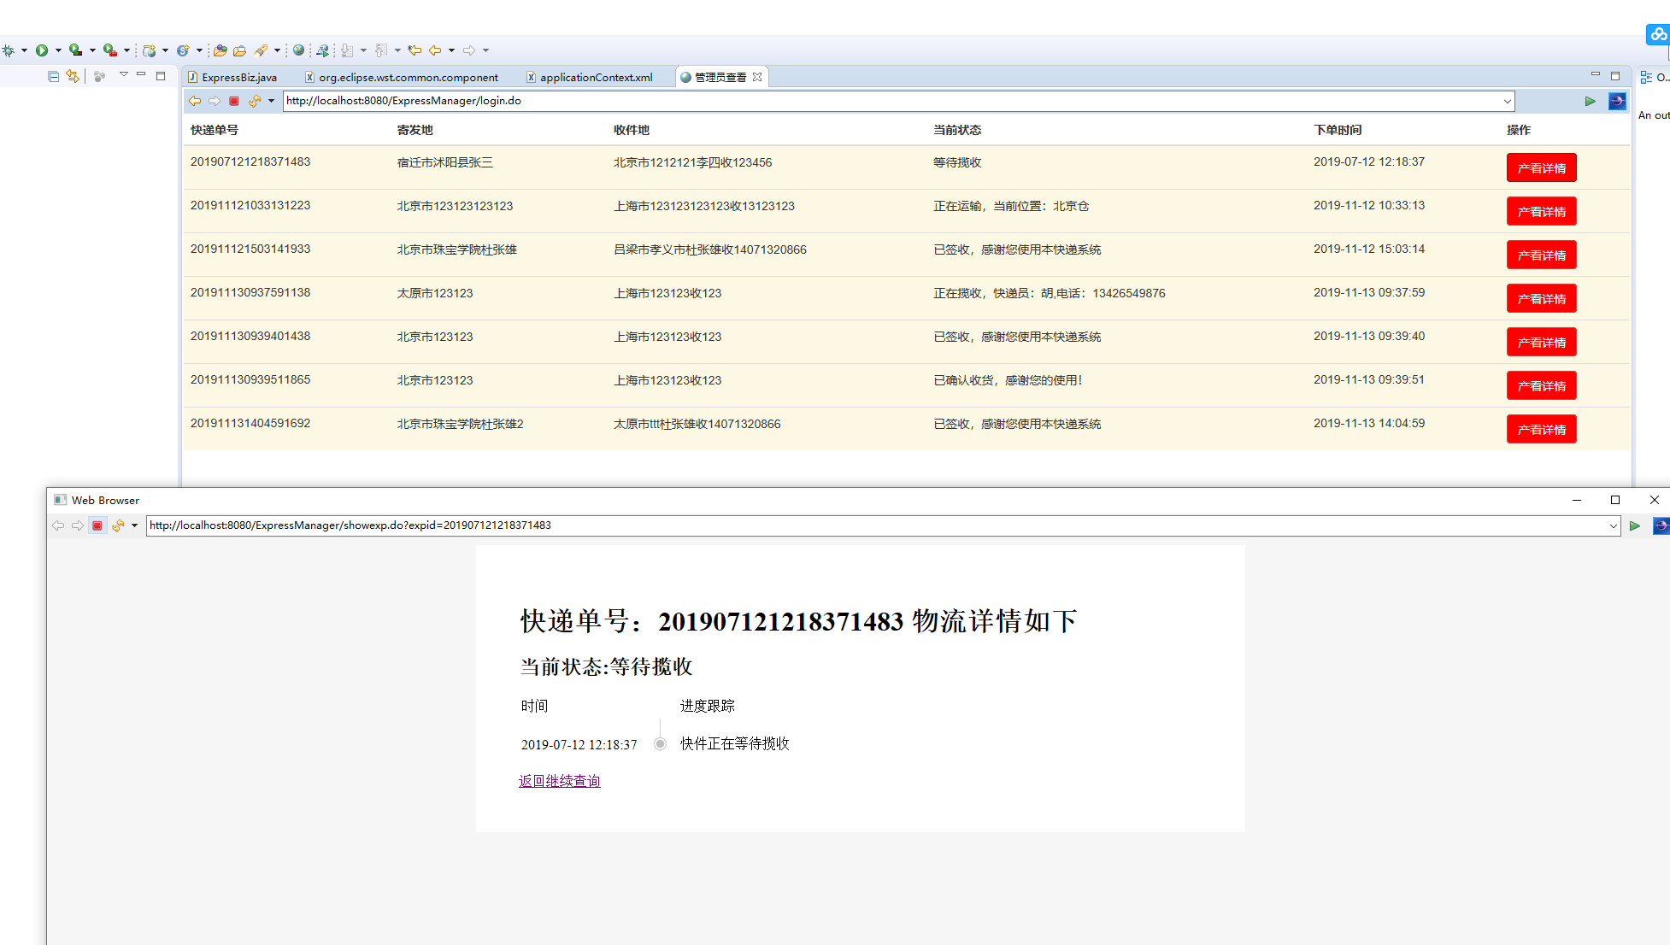Click the 返回继续查询 link
This screenshot has width=1670, height=945.
pyautogui.click(x=559, y=780)
